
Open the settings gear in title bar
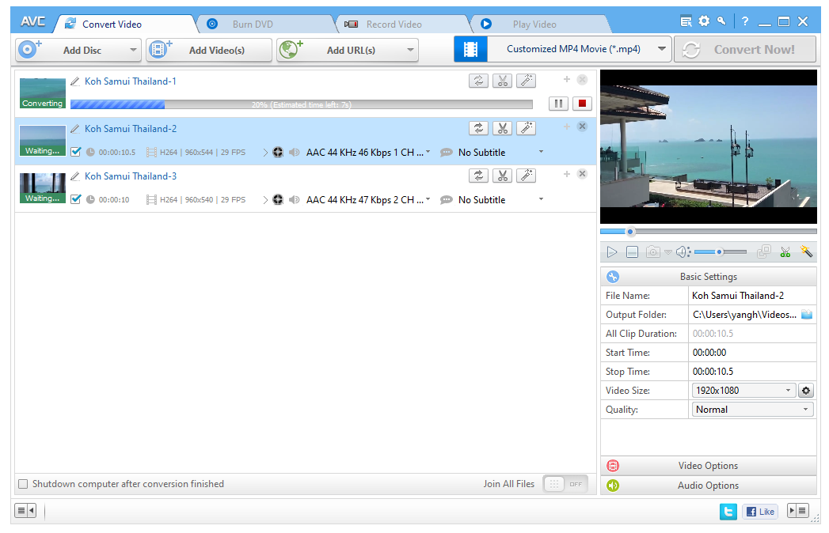[704, 21]
